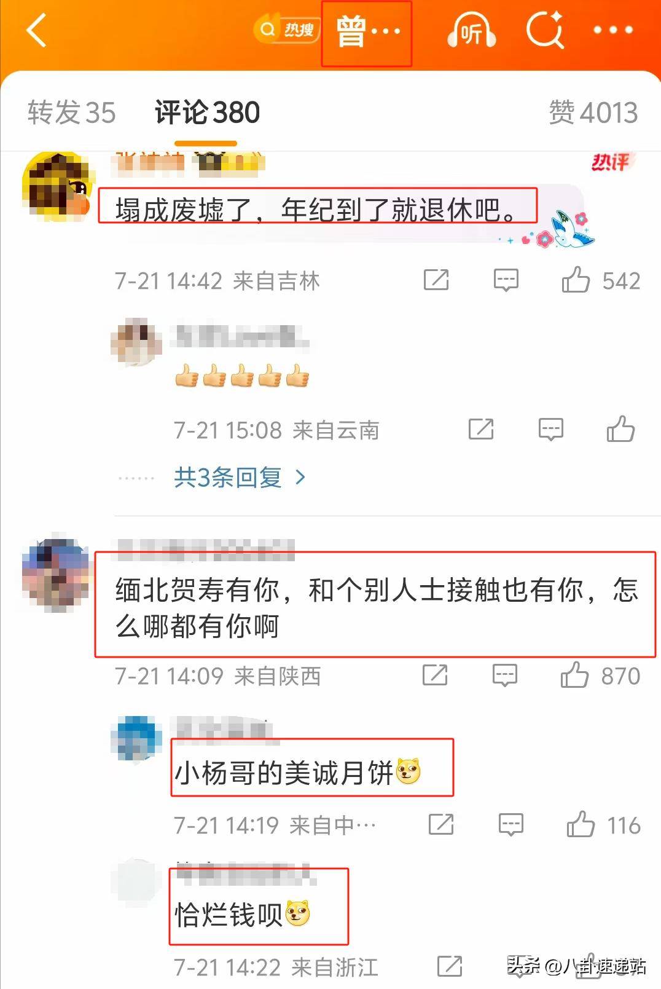Reply to the 缅北贺寿有你 comment via bubble icon
The image size is (661, 989).
click(x=505, y=676)
